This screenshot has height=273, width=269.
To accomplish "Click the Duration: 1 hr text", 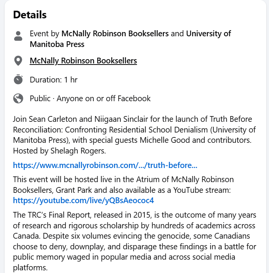I will (x=53, y=80).
